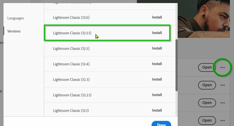Click the third Open button
The image size is (234, 126).
coord(207,103)
